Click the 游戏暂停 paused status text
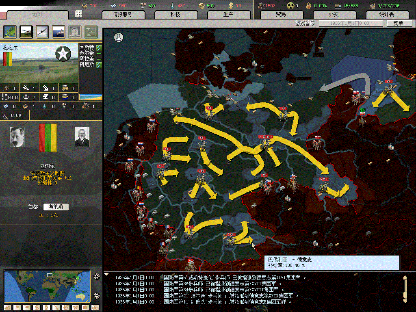 (x=305, y=23)
